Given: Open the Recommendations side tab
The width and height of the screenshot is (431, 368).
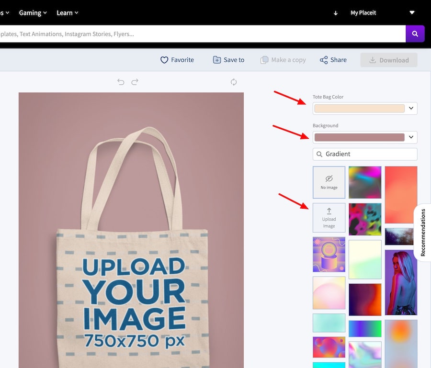Looking at the screenshot, I should [423, 233].
